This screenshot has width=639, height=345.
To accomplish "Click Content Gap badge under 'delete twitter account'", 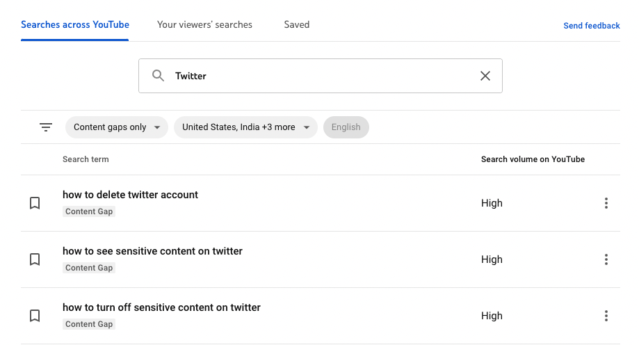I will [89, 211].
